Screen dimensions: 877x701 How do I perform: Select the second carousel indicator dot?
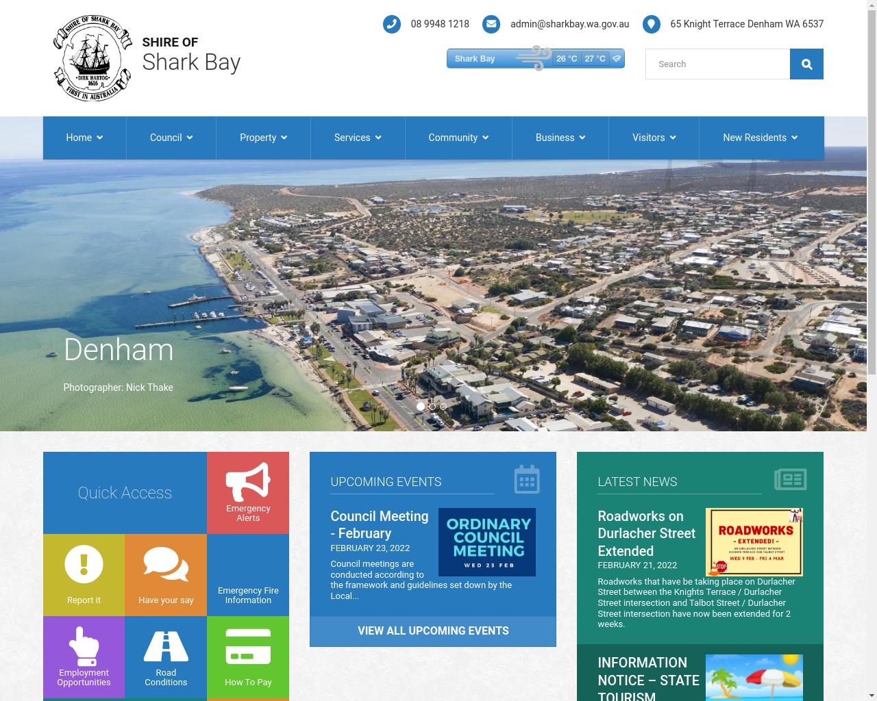(432, 406)
